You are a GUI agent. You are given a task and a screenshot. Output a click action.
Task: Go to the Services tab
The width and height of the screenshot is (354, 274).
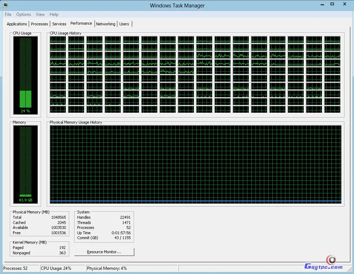pos(59,24)
